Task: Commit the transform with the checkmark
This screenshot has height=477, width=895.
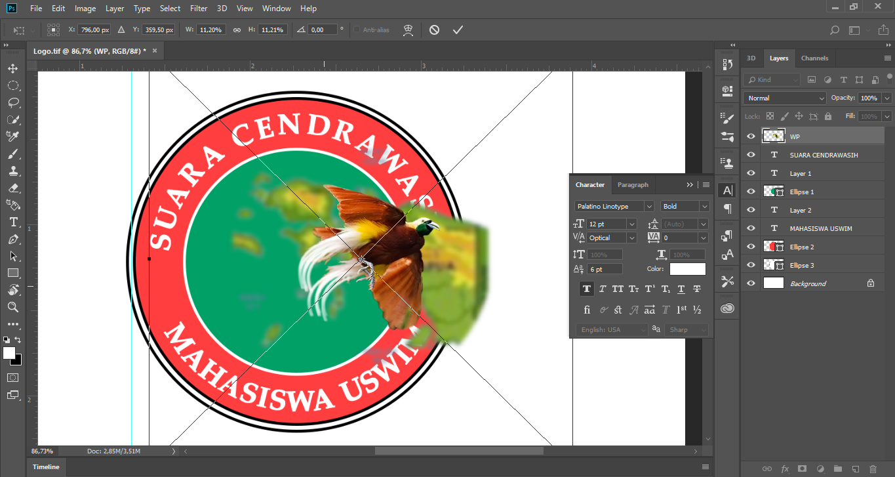Action: pyautogui.click(x=458, y=30)
